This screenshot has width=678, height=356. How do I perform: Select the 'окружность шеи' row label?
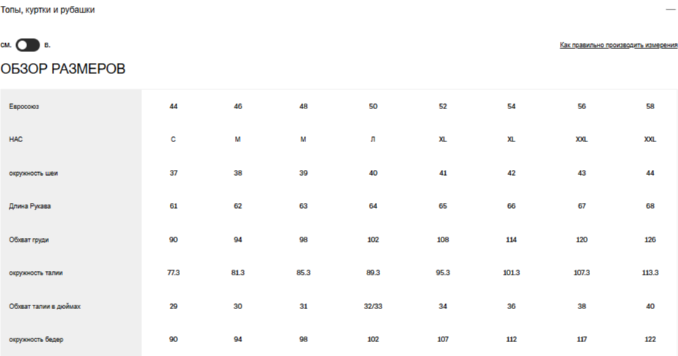click(33, 174)
